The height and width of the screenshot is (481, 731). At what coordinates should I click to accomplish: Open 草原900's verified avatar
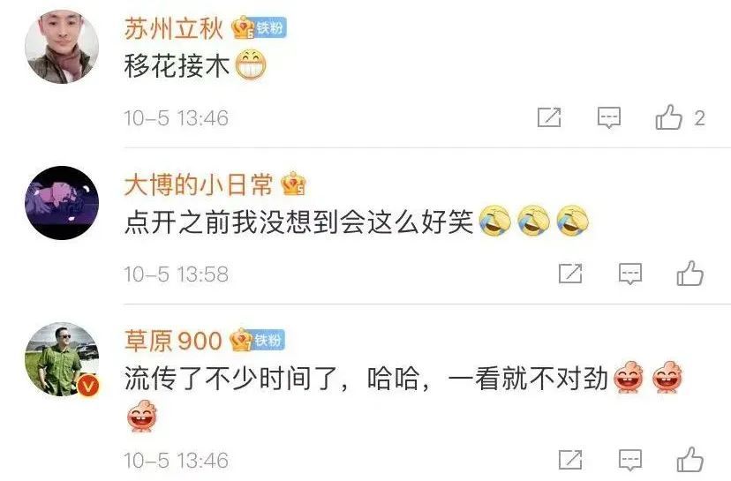coord(62,359)
